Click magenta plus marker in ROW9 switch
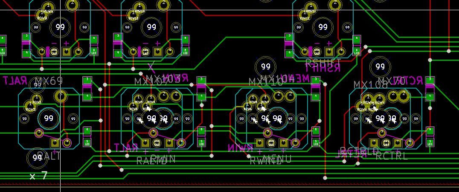 (66, 43)
